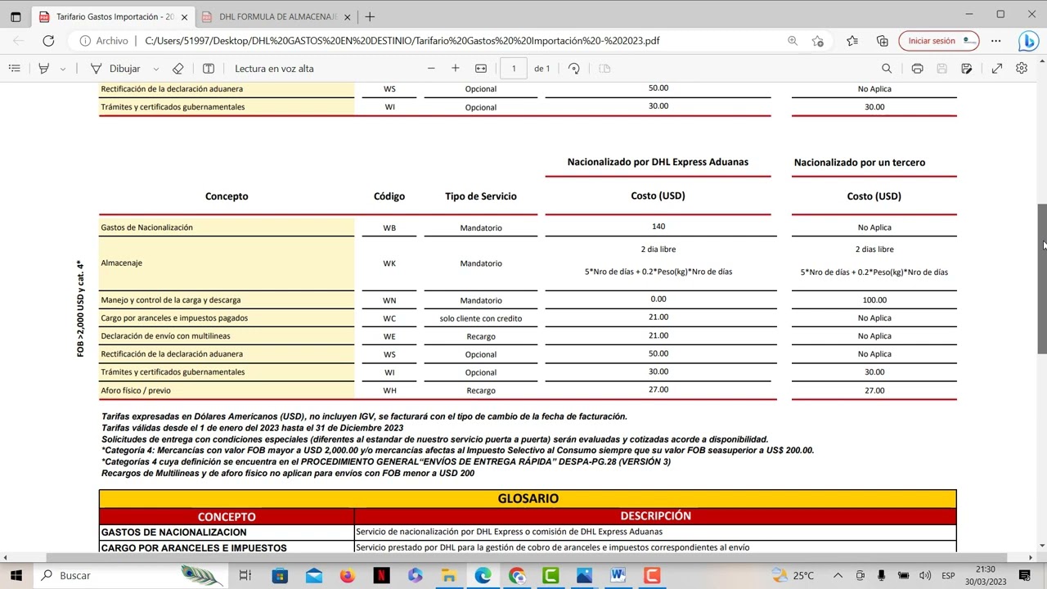This screenshot has width=1047, height=589.
Task: Open File Explorer on the taskbar
Action: pos(449,576)
